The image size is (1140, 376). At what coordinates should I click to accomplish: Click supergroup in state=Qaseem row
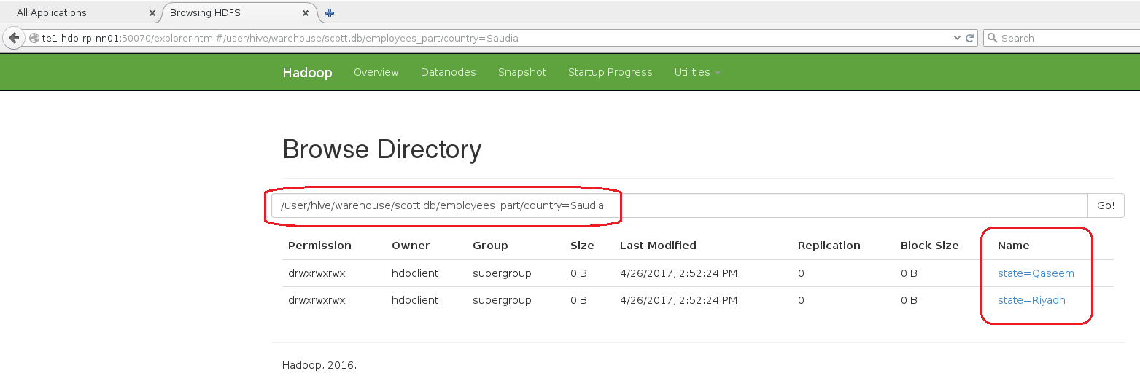click(502, 273)
